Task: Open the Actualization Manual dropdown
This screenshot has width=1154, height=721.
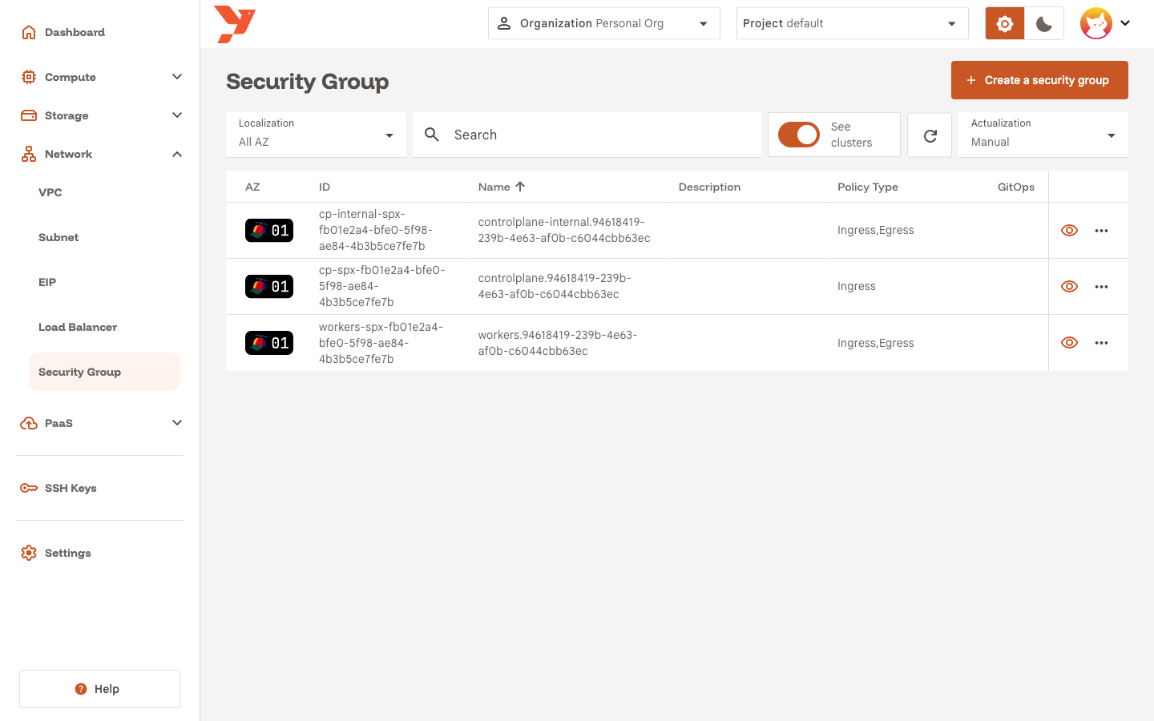Action: pos(1043,135)
